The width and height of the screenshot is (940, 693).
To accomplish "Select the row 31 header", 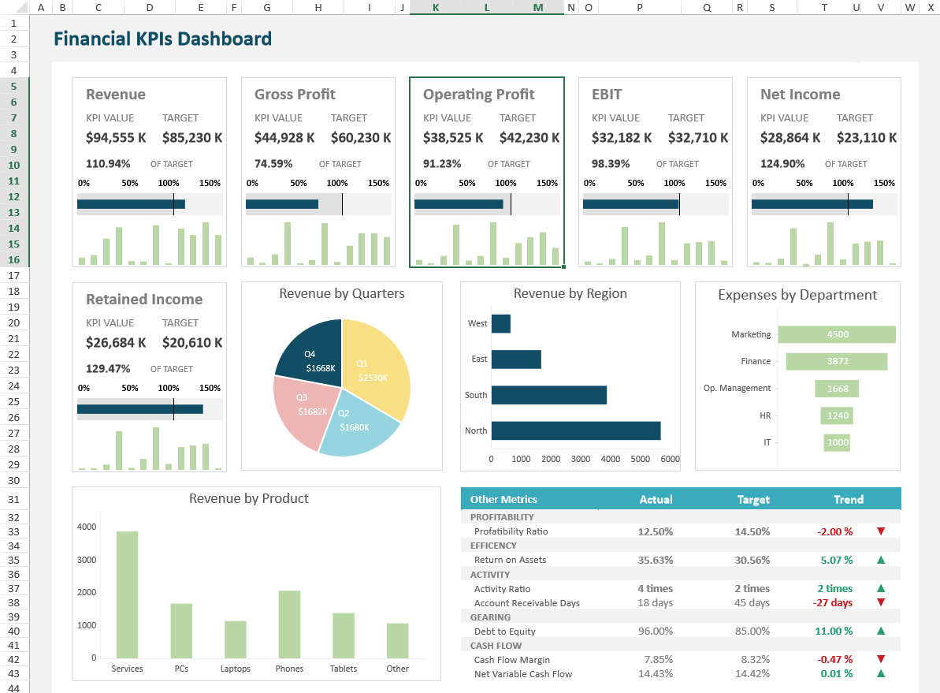I will 14,500.
